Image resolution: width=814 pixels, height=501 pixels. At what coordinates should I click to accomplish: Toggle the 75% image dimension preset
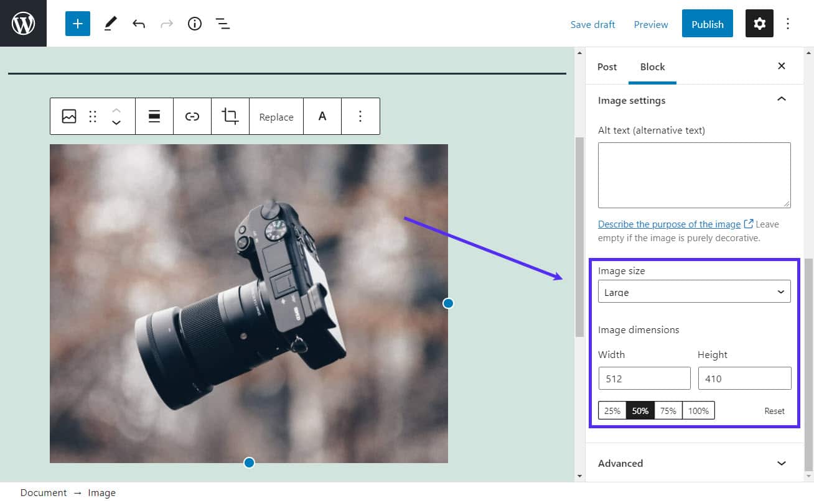(x=668, y=410)
